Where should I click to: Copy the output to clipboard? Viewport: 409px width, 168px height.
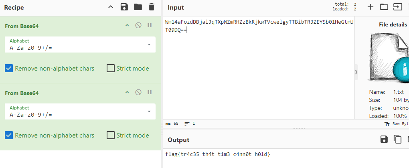tap(397, 139)
